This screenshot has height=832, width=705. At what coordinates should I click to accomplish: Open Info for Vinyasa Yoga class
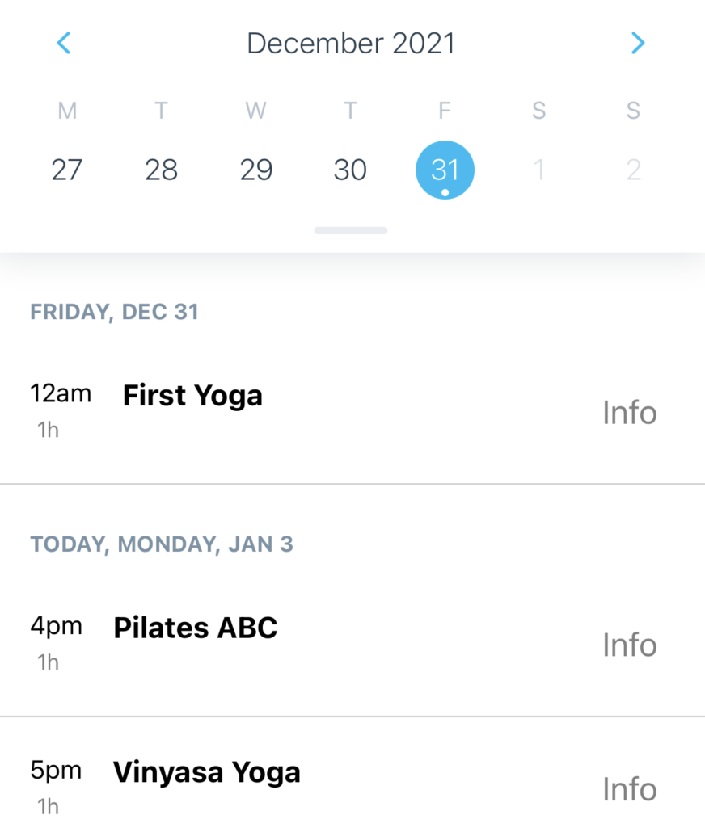click(x=630, y=789)
